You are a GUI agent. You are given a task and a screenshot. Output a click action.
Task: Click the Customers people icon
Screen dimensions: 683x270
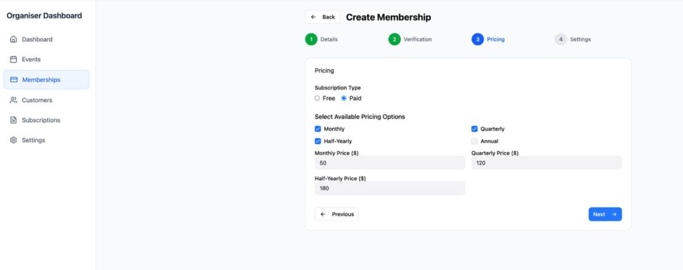[13, 100]
